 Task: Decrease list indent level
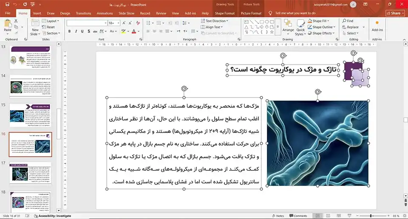tap(170, 23)
